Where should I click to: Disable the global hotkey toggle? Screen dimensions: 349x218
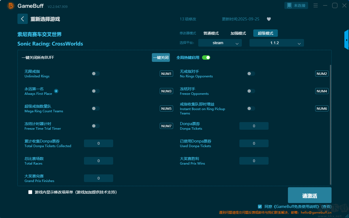[x=206, y=57]
